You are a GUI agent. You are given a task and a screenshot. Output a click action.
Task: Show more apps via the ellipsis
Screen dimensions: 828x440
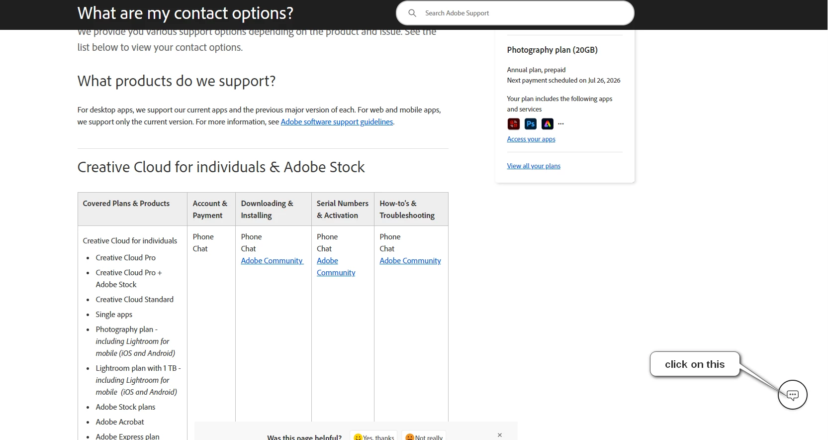click(x=561, y=124)
